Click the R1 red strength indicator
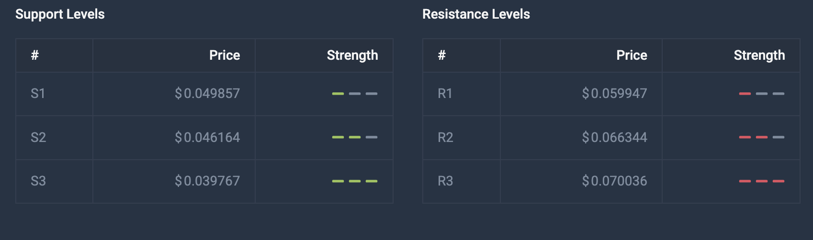The image size is (813, 240). [762, 94]
